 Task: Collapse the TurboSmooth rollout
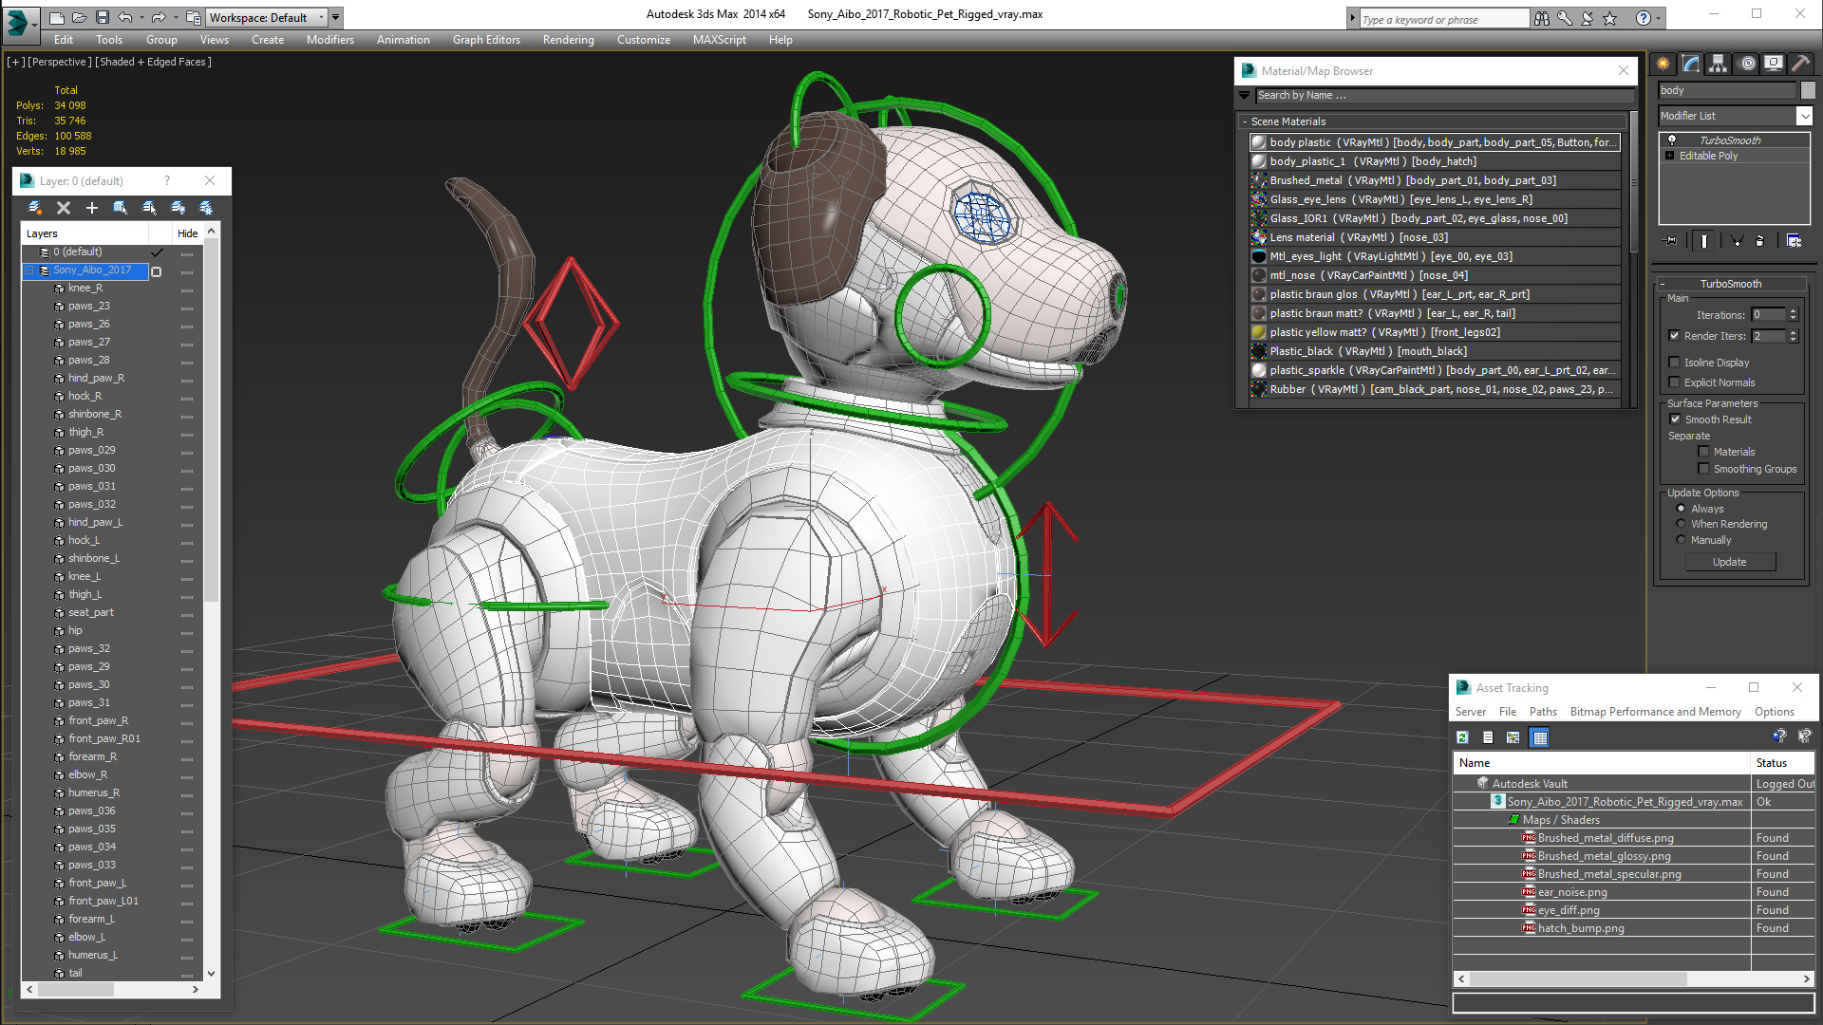tap(1663, 284)
